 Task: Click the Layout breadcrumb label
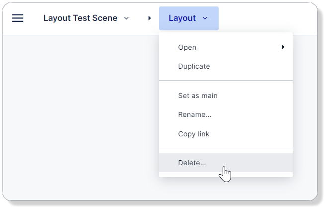coord(182,18)
